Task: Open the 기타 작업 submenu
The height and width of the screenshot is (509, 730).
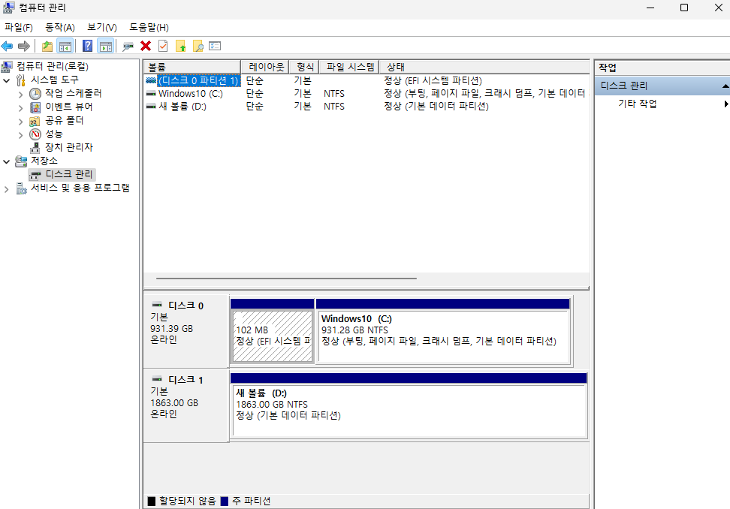Action: coord(662,104)
